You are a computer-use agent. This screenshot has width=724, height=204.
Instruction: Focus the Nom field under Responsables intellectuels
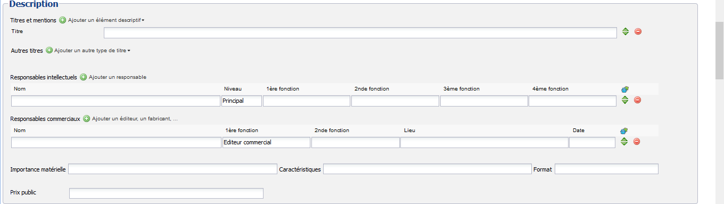coord(116,101)
